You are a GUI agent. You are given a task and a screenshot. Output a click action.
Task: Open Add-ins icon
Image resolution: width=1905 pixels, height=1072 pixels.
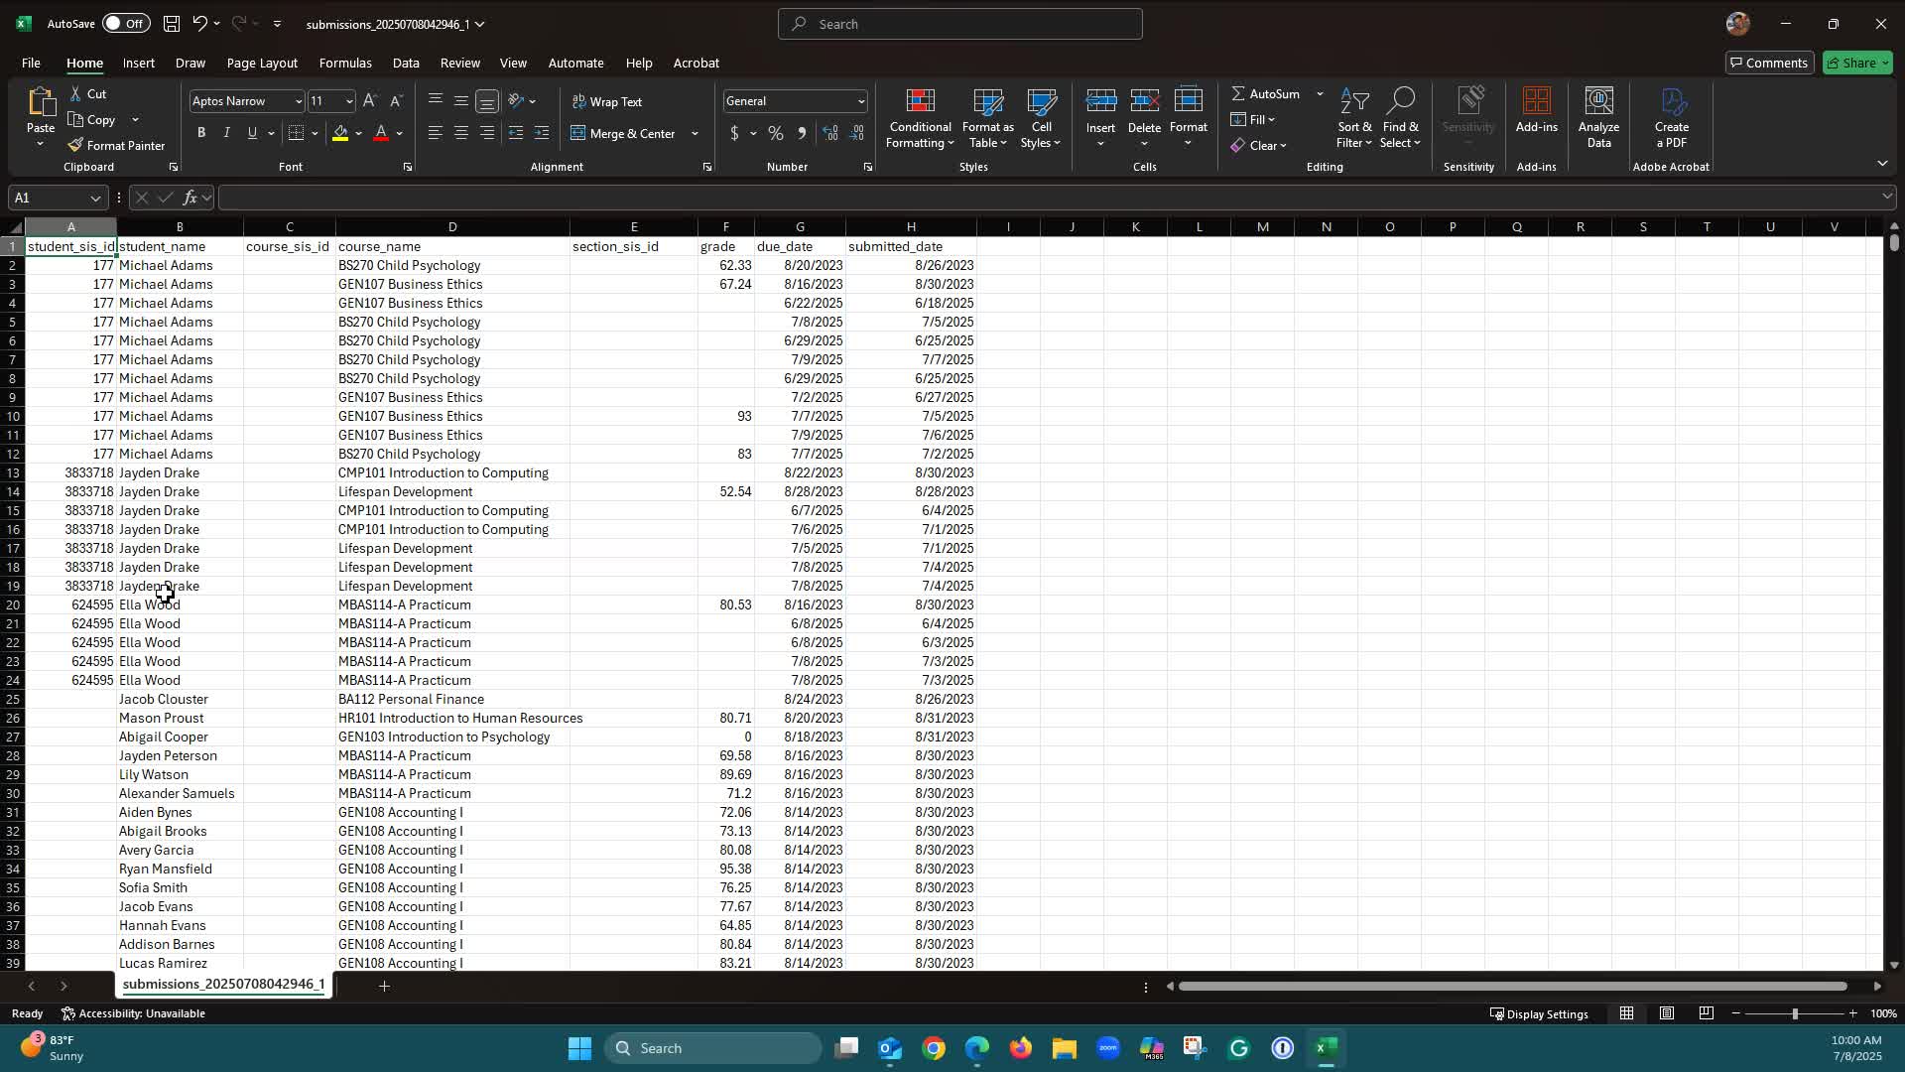click(1536, 110)
